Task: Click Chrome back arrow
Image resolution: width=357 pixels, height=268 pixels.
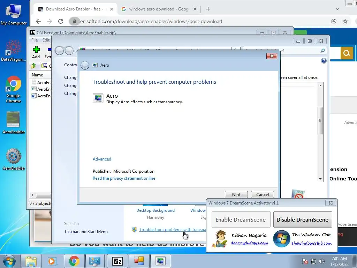Action: [38, 21]
